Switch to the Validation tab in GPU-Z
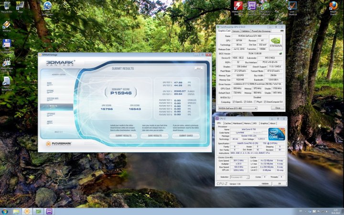Image resolution: width=344 pixels, height=215 pixels. [246, 31]
